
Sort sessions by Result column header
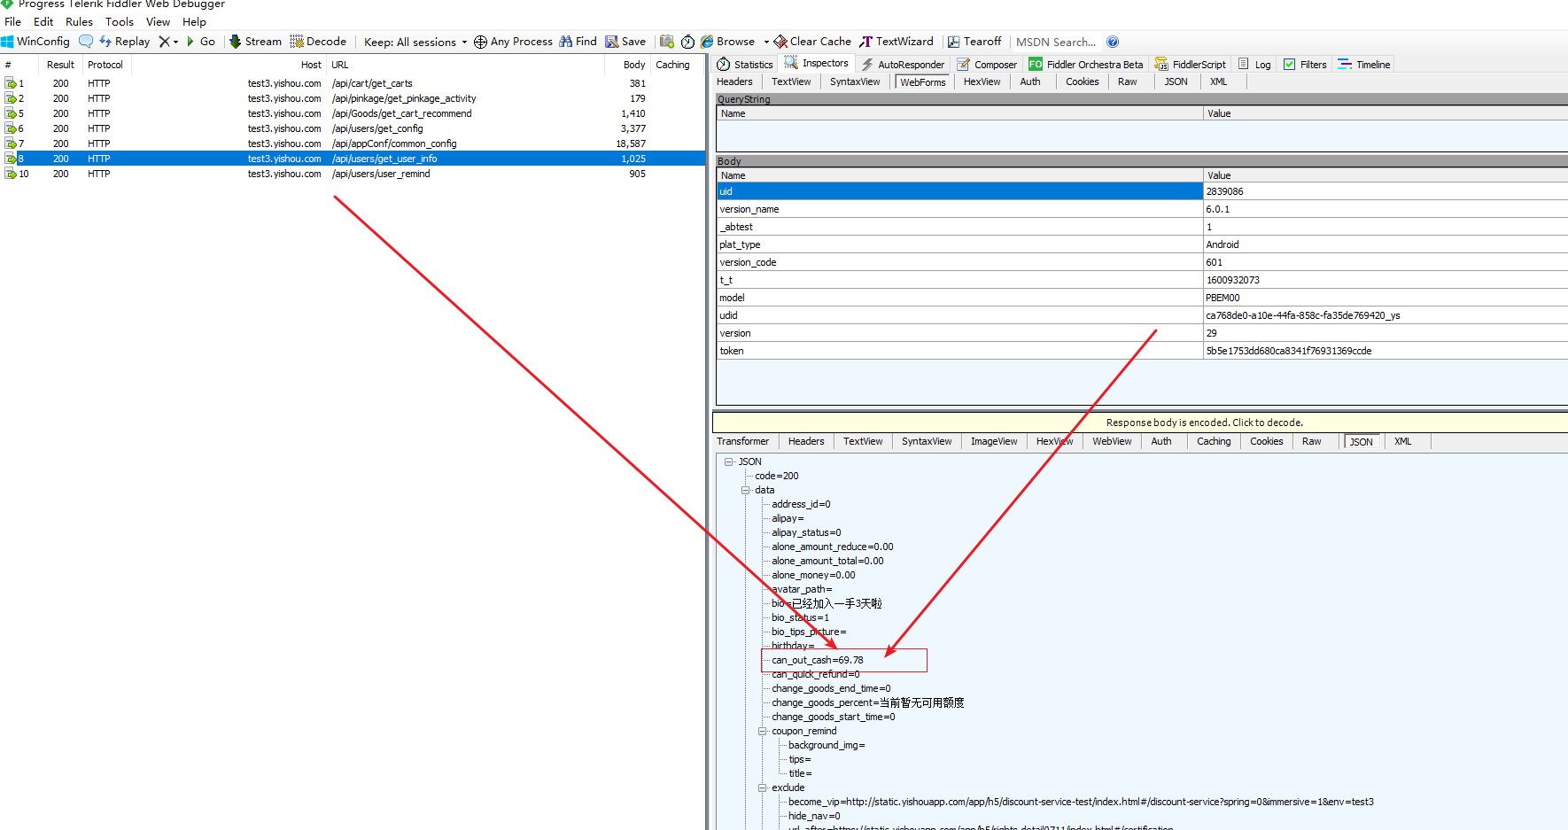(60, 65)
